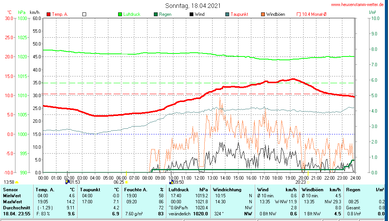Click the minimum temperature value 4.6

pyautogui.click(x=72, y=196)
